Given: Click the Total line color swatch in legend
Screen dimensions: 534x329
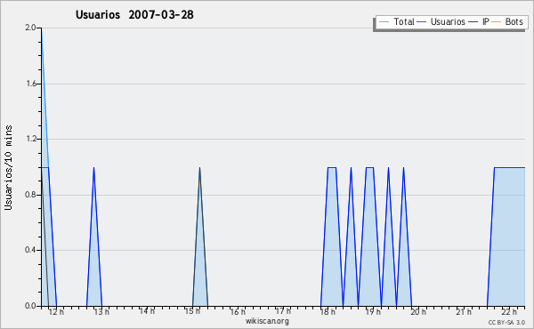Looking at the screenshot, I should coord(384,22).
